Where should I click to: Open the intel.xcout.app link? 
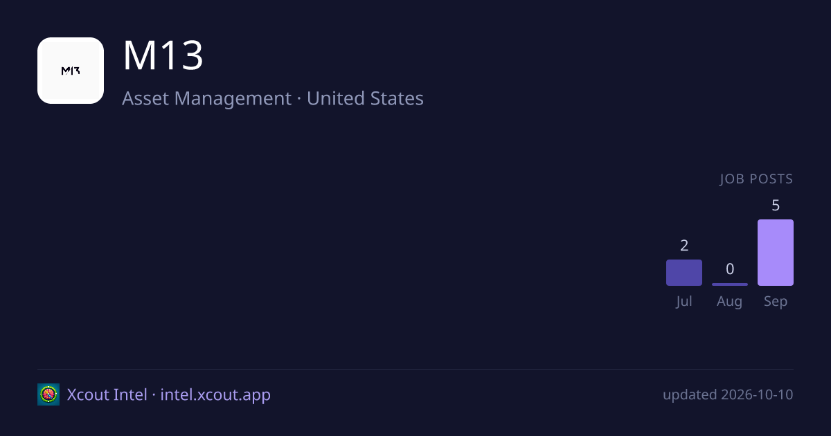click(215, 395)
